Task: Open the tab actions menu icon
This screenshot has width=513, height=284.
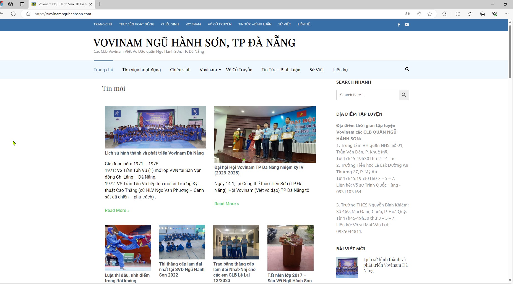Action: pos(22,4)
